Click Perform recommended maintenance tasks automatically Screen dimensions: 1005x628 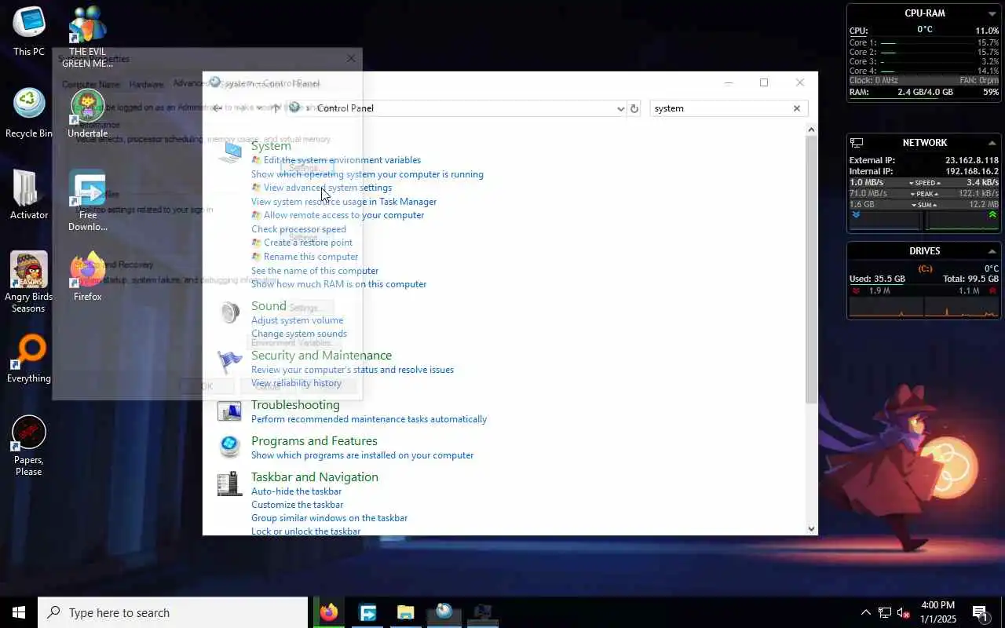point(369,419)
